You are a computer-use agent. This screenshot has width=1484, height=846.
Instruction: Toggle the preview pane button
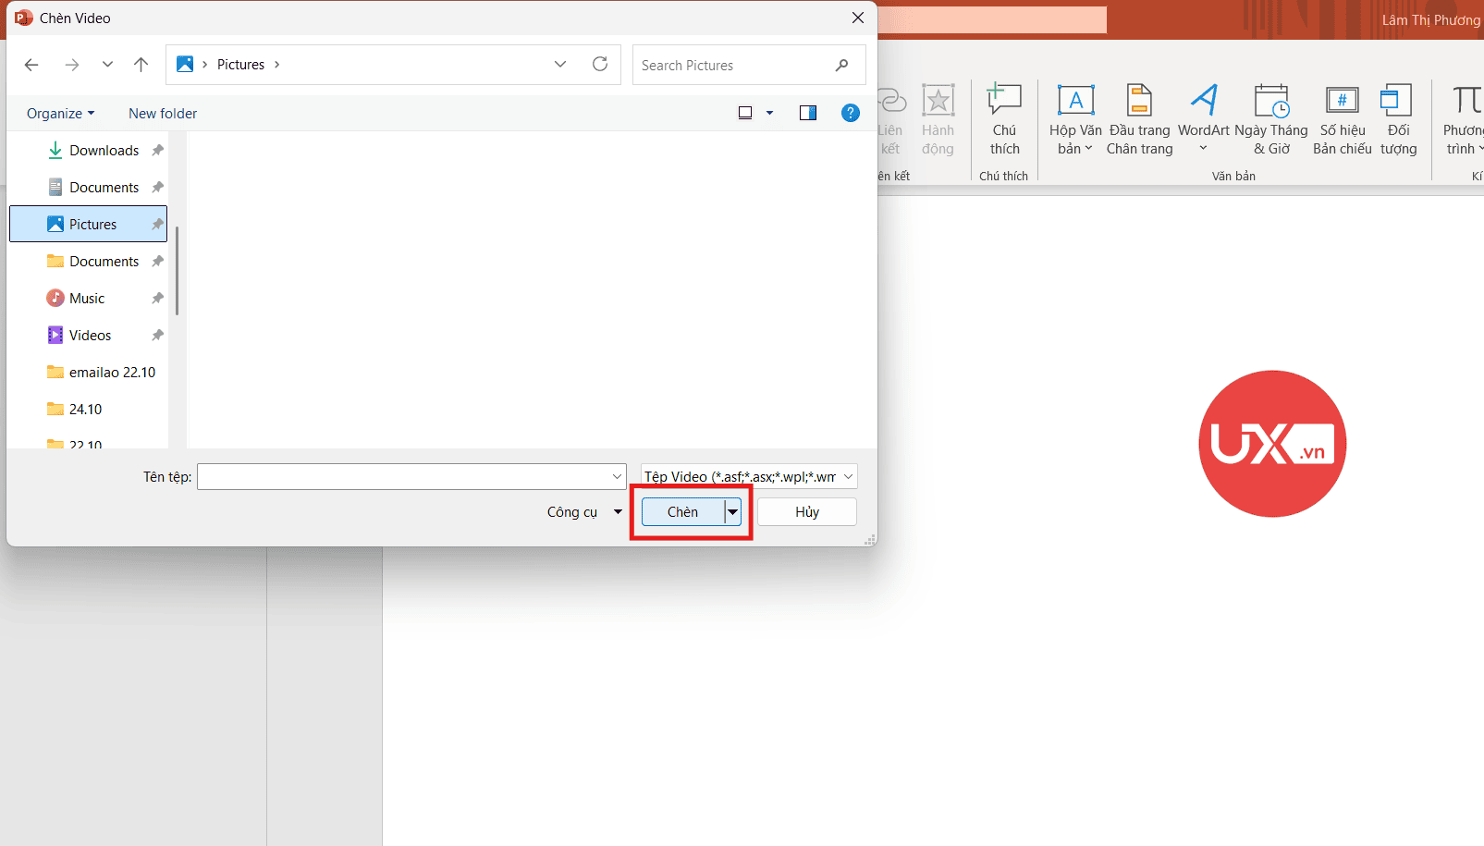(807, 113)
